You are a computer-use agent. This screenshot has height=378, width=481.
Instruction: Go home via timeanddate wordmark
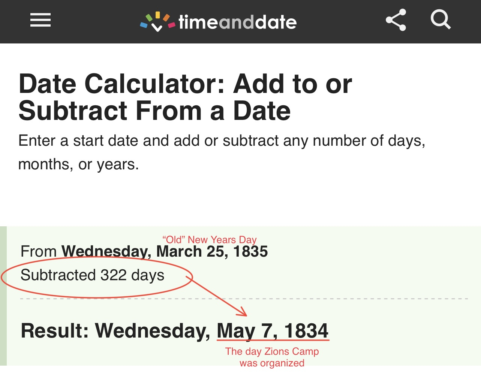(x=237, y=22)
